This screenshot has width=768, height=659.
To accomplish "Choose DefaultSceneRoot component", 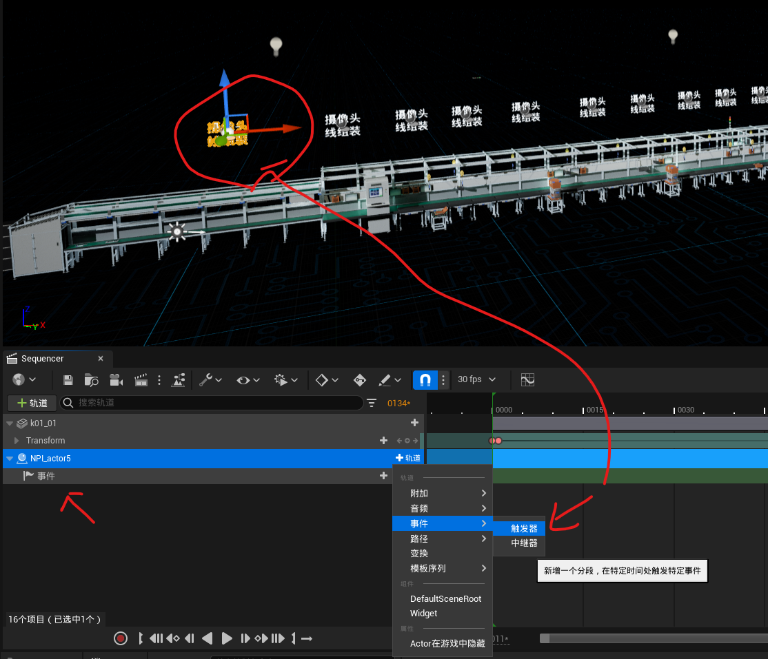I will coord(443,599).
